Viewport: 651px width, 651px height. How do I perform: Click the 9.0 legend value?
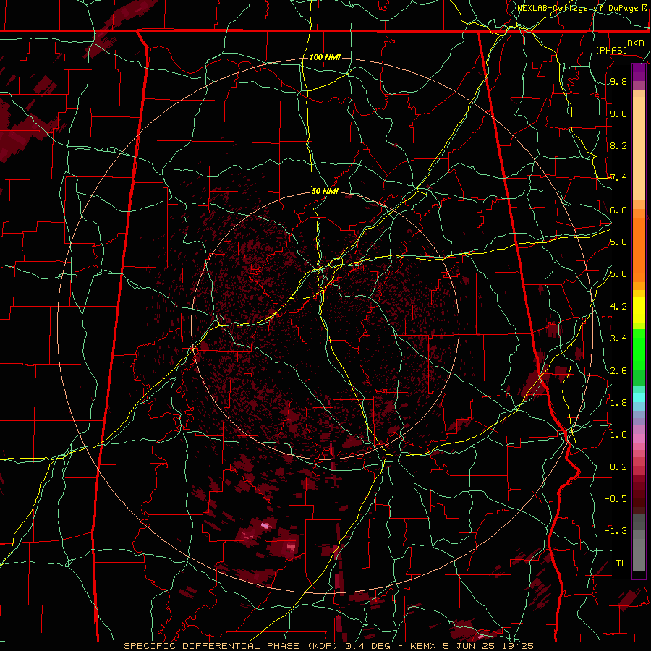point(618,114)
